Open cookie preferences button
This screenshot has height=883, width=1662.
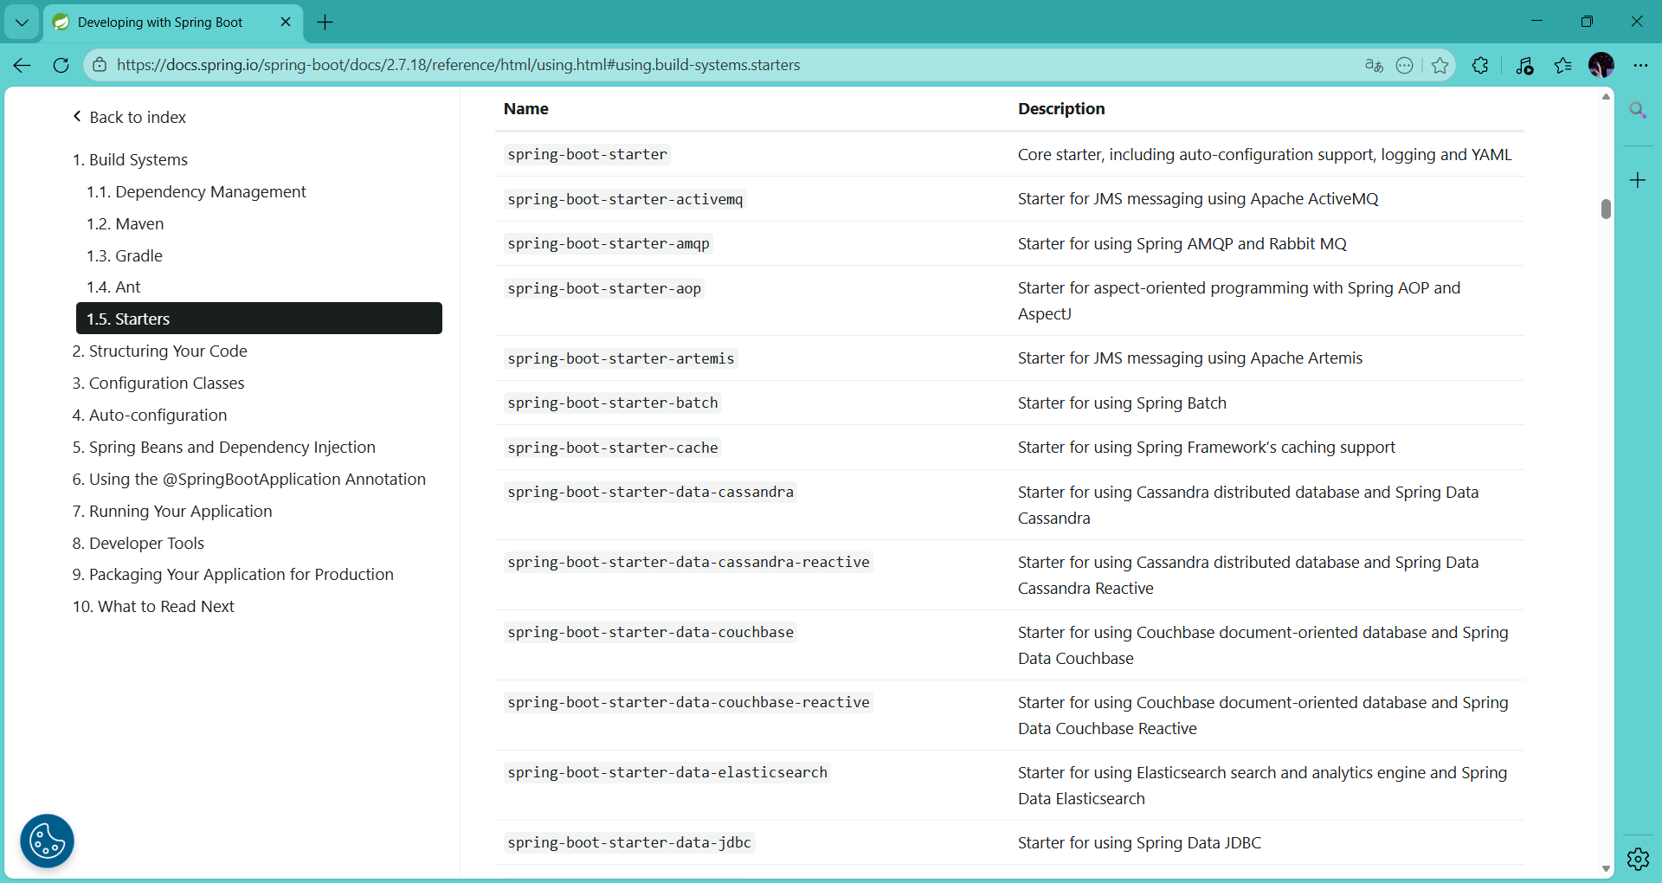tap(47, 841)
